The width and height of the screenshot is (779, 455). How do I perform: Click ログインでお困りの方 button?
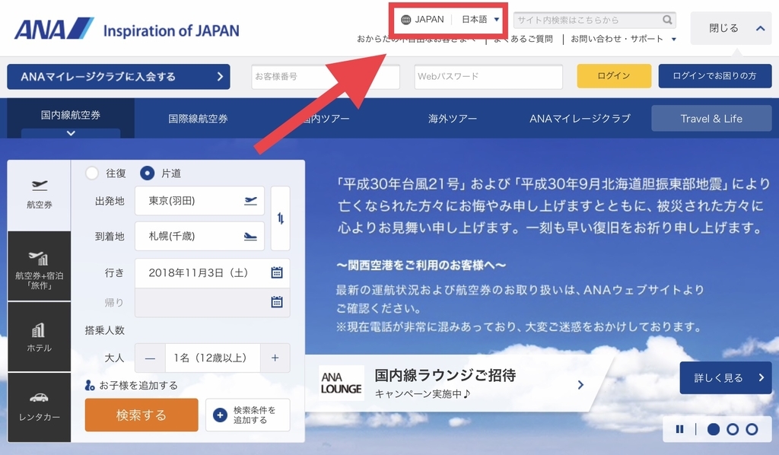click(715, 76)
